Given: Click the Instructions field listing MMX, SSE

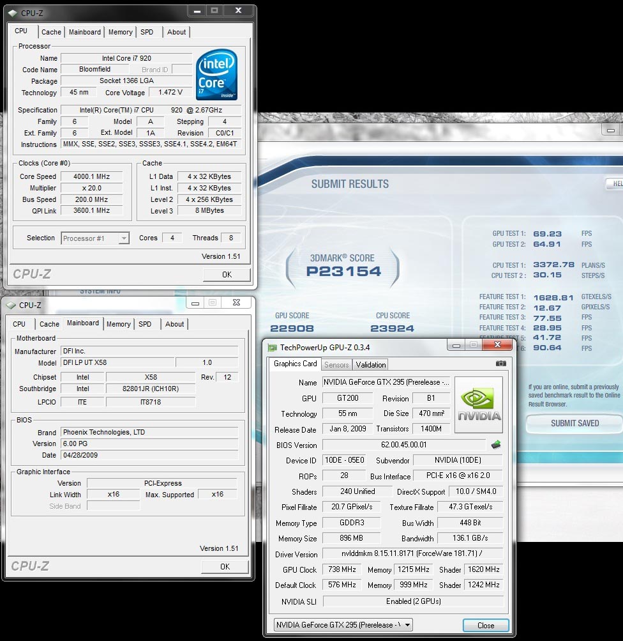Looking at the screenshot, I should (x=151, y=144).
